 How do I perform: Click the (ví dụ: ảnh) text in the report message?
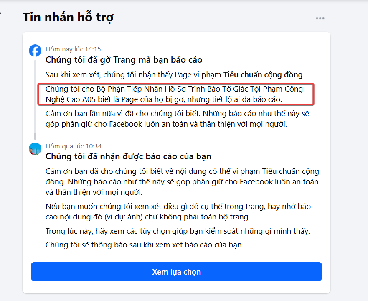click(124, 217)
